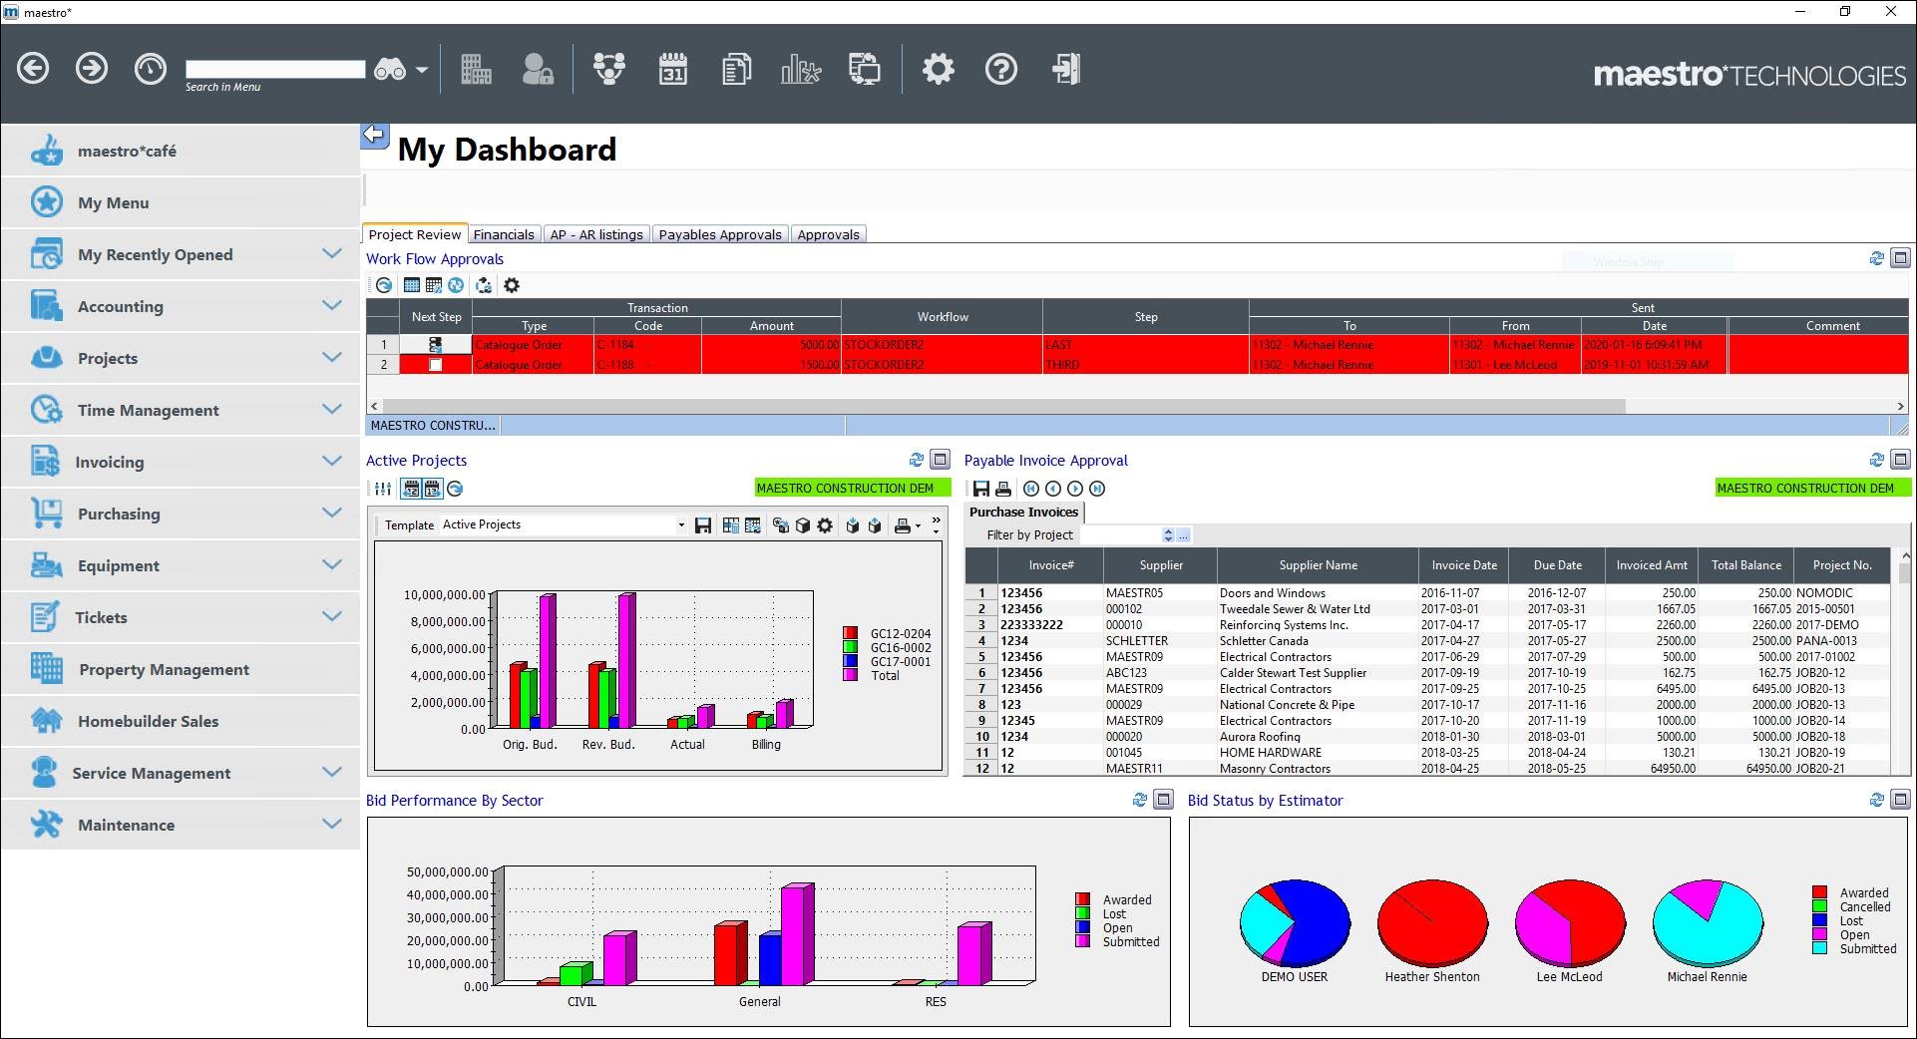This screenshot has width=1917, height=1039.
Task: Maximize the Active Projects panel
Action: (x=940, y=460)
